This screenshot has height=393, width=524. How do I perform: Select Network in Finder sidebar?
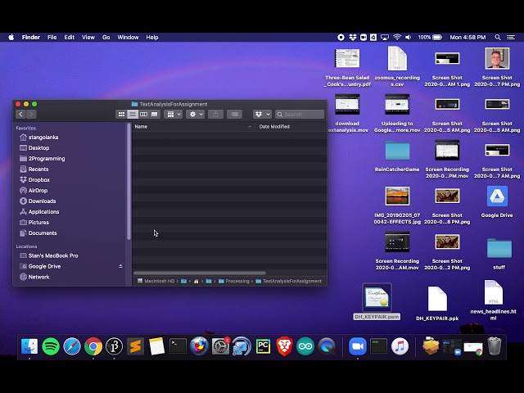tap(34, 277)
